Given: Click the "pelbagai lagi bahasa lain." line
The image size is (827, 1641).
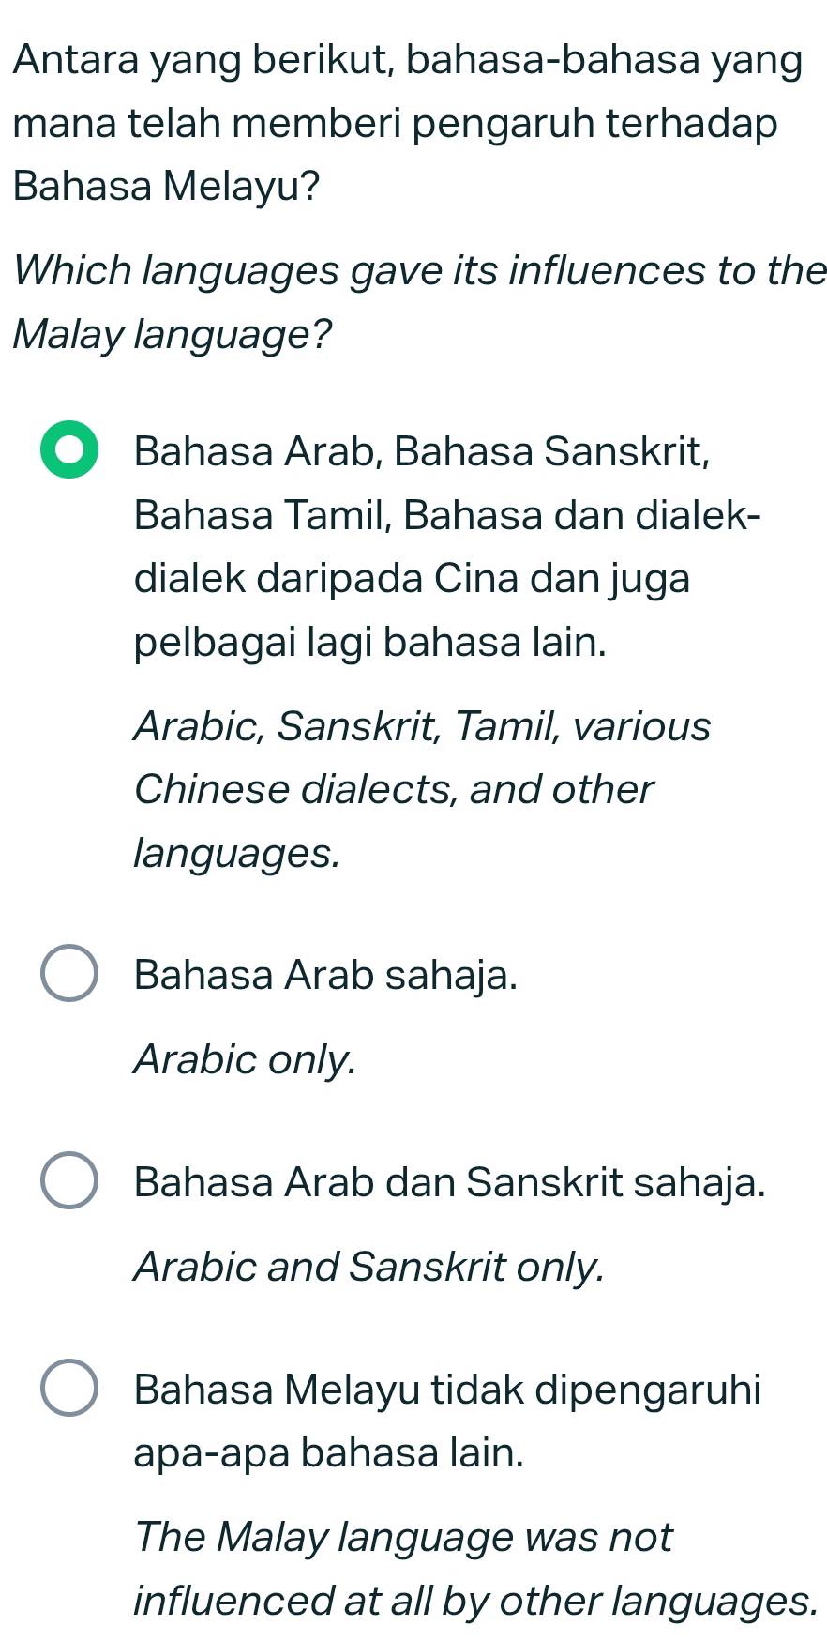Looking at the screenshot, I should pos(370,643).
